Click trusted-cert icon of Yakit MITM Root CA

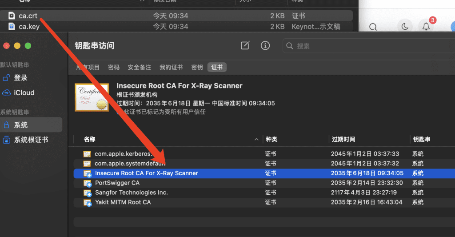(x=88, y=203)
